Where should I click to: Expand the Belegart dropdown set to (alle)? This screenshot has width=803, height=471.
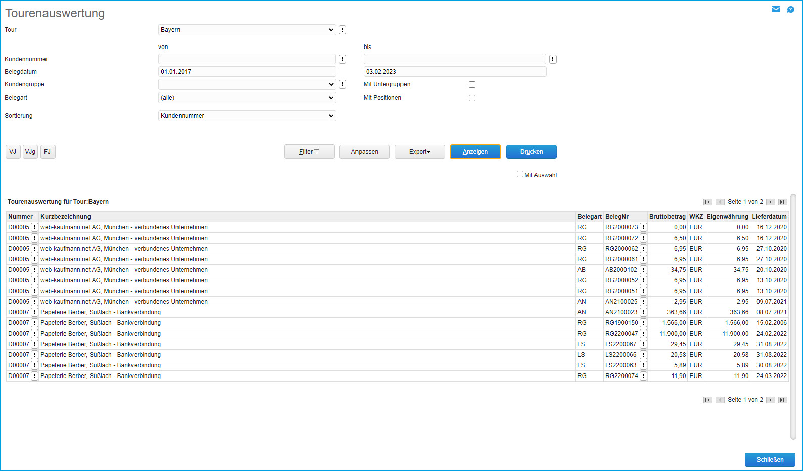point(247,98)
